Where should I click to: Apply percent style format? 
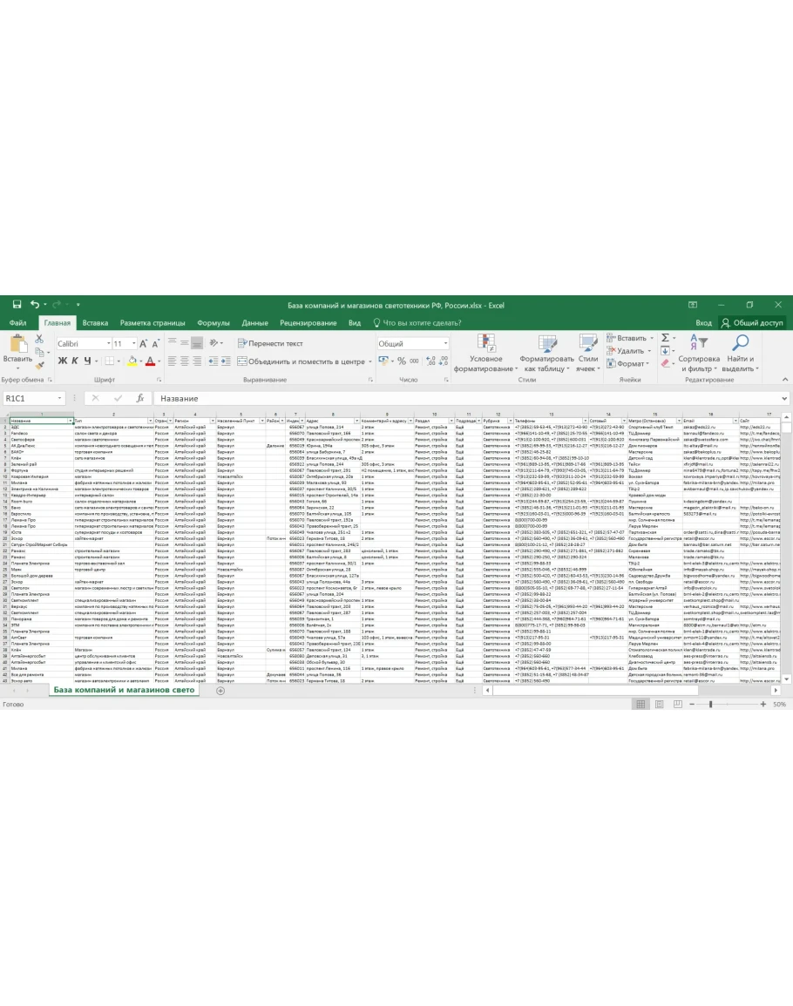pyautogui.click(x=402, y=361)
